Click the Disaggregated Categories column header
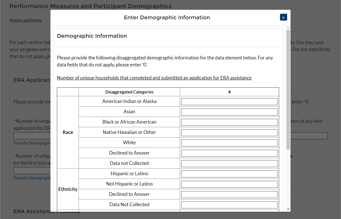 [129, 92]
